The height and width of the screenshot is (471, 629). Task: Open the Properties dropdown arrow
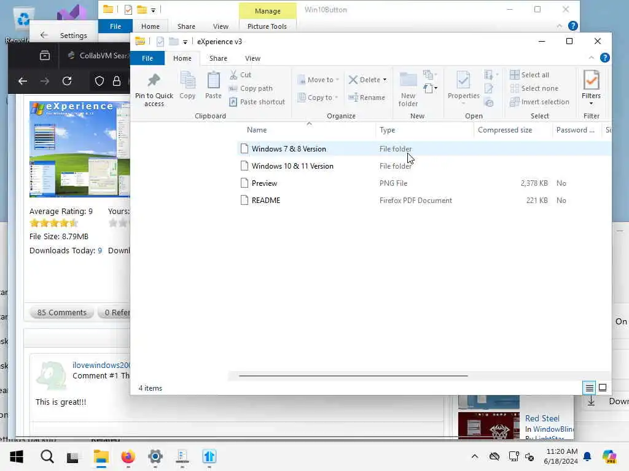(463, 104)
